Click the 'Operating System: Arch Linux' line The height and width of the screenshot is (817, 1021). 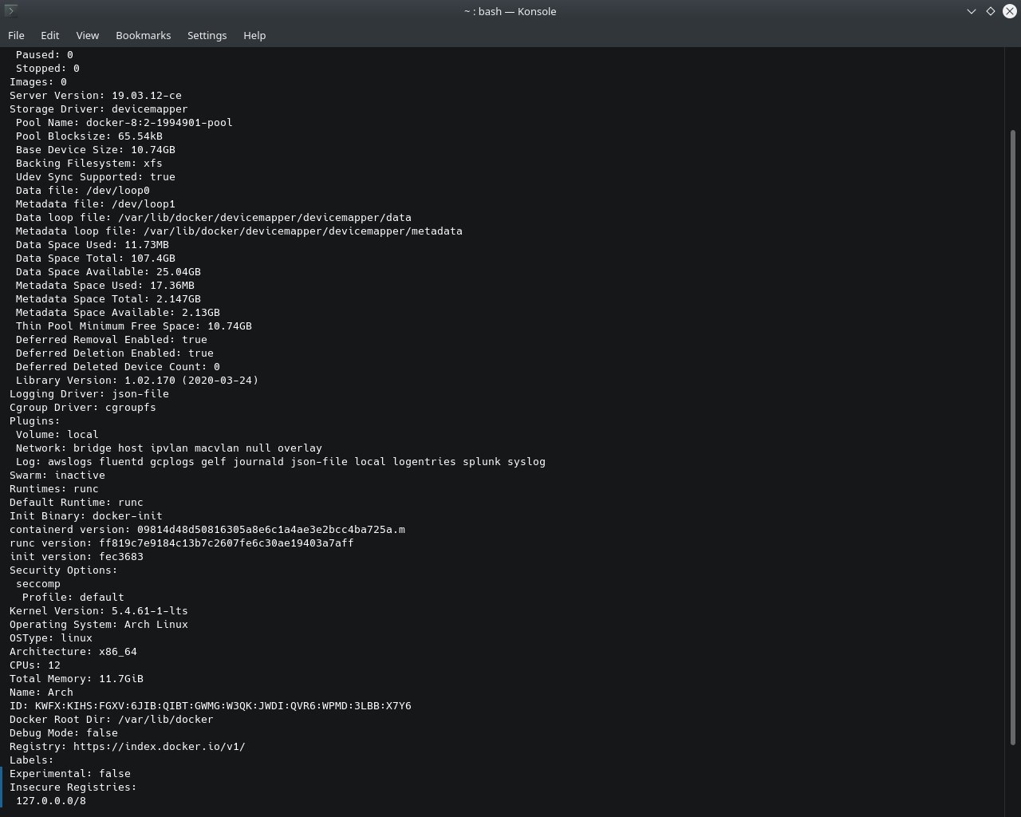(99, 625)
